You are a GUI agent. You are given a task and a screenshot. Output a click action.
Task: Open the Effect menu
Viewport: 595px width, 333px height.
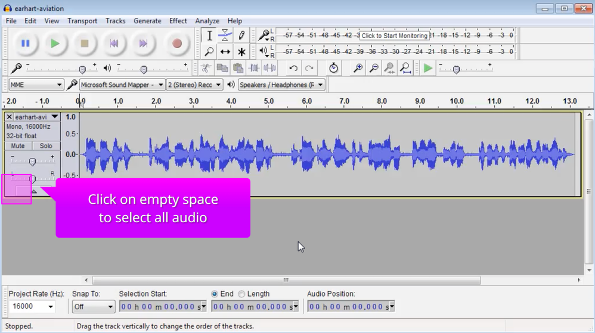coord(178,21)
